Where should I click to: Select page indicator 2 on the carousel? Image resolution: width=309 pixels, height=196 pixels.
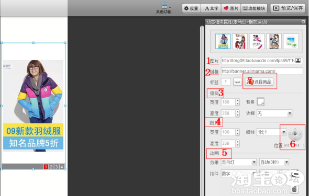tap(51, 167)
